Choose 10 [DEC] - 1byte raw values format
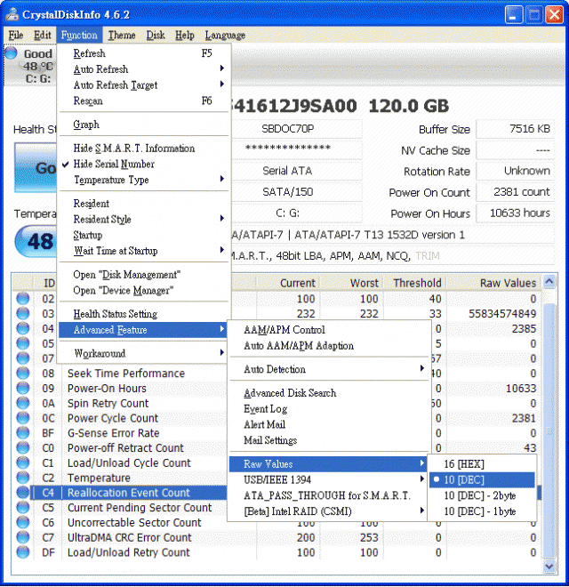The image size is (569, 587). tap(481, 511)
